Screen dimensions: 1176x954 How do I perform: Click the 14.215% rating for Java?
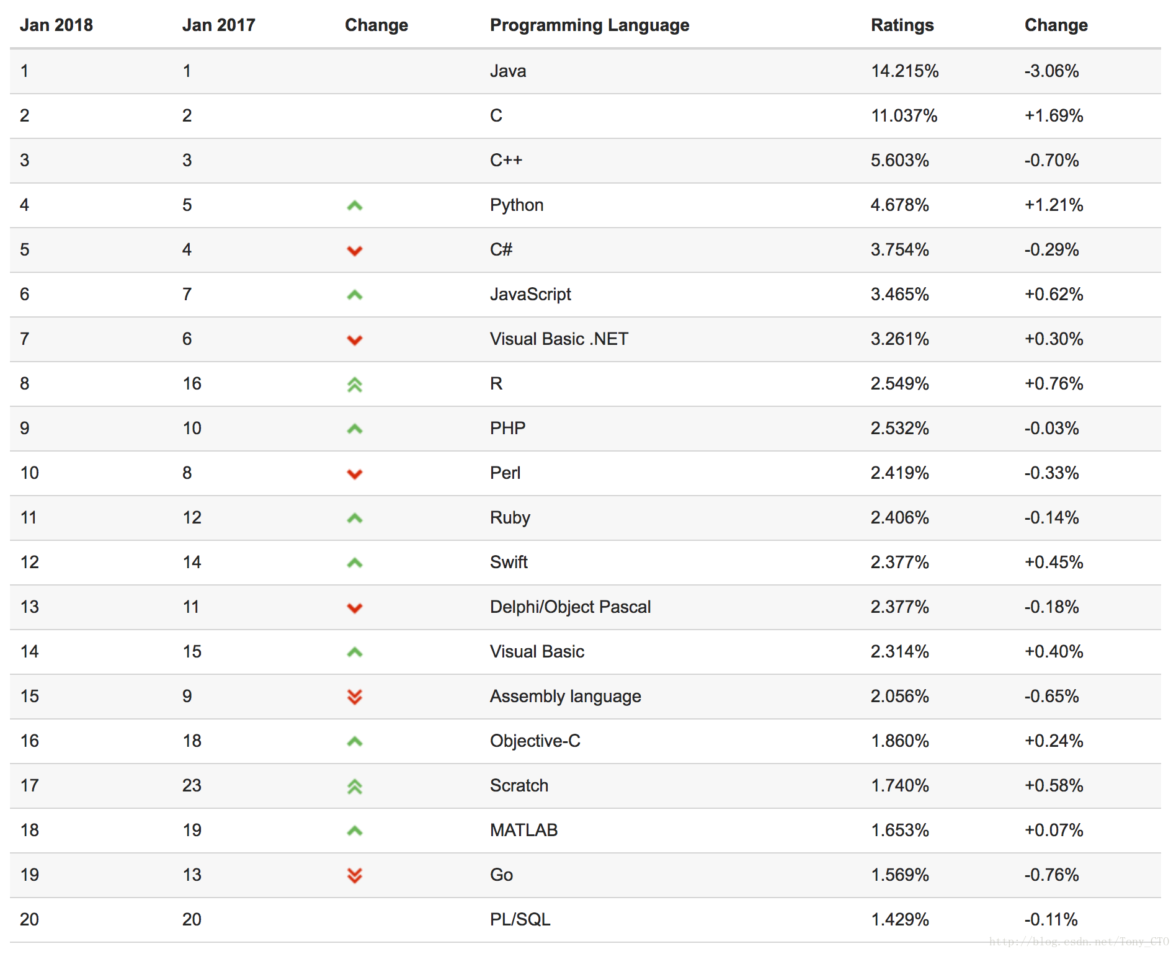[x=904, y=71]
